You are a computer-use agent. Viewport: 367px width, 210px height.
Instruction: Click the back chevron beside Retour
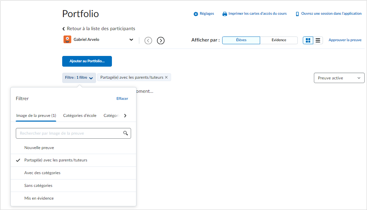64,29
